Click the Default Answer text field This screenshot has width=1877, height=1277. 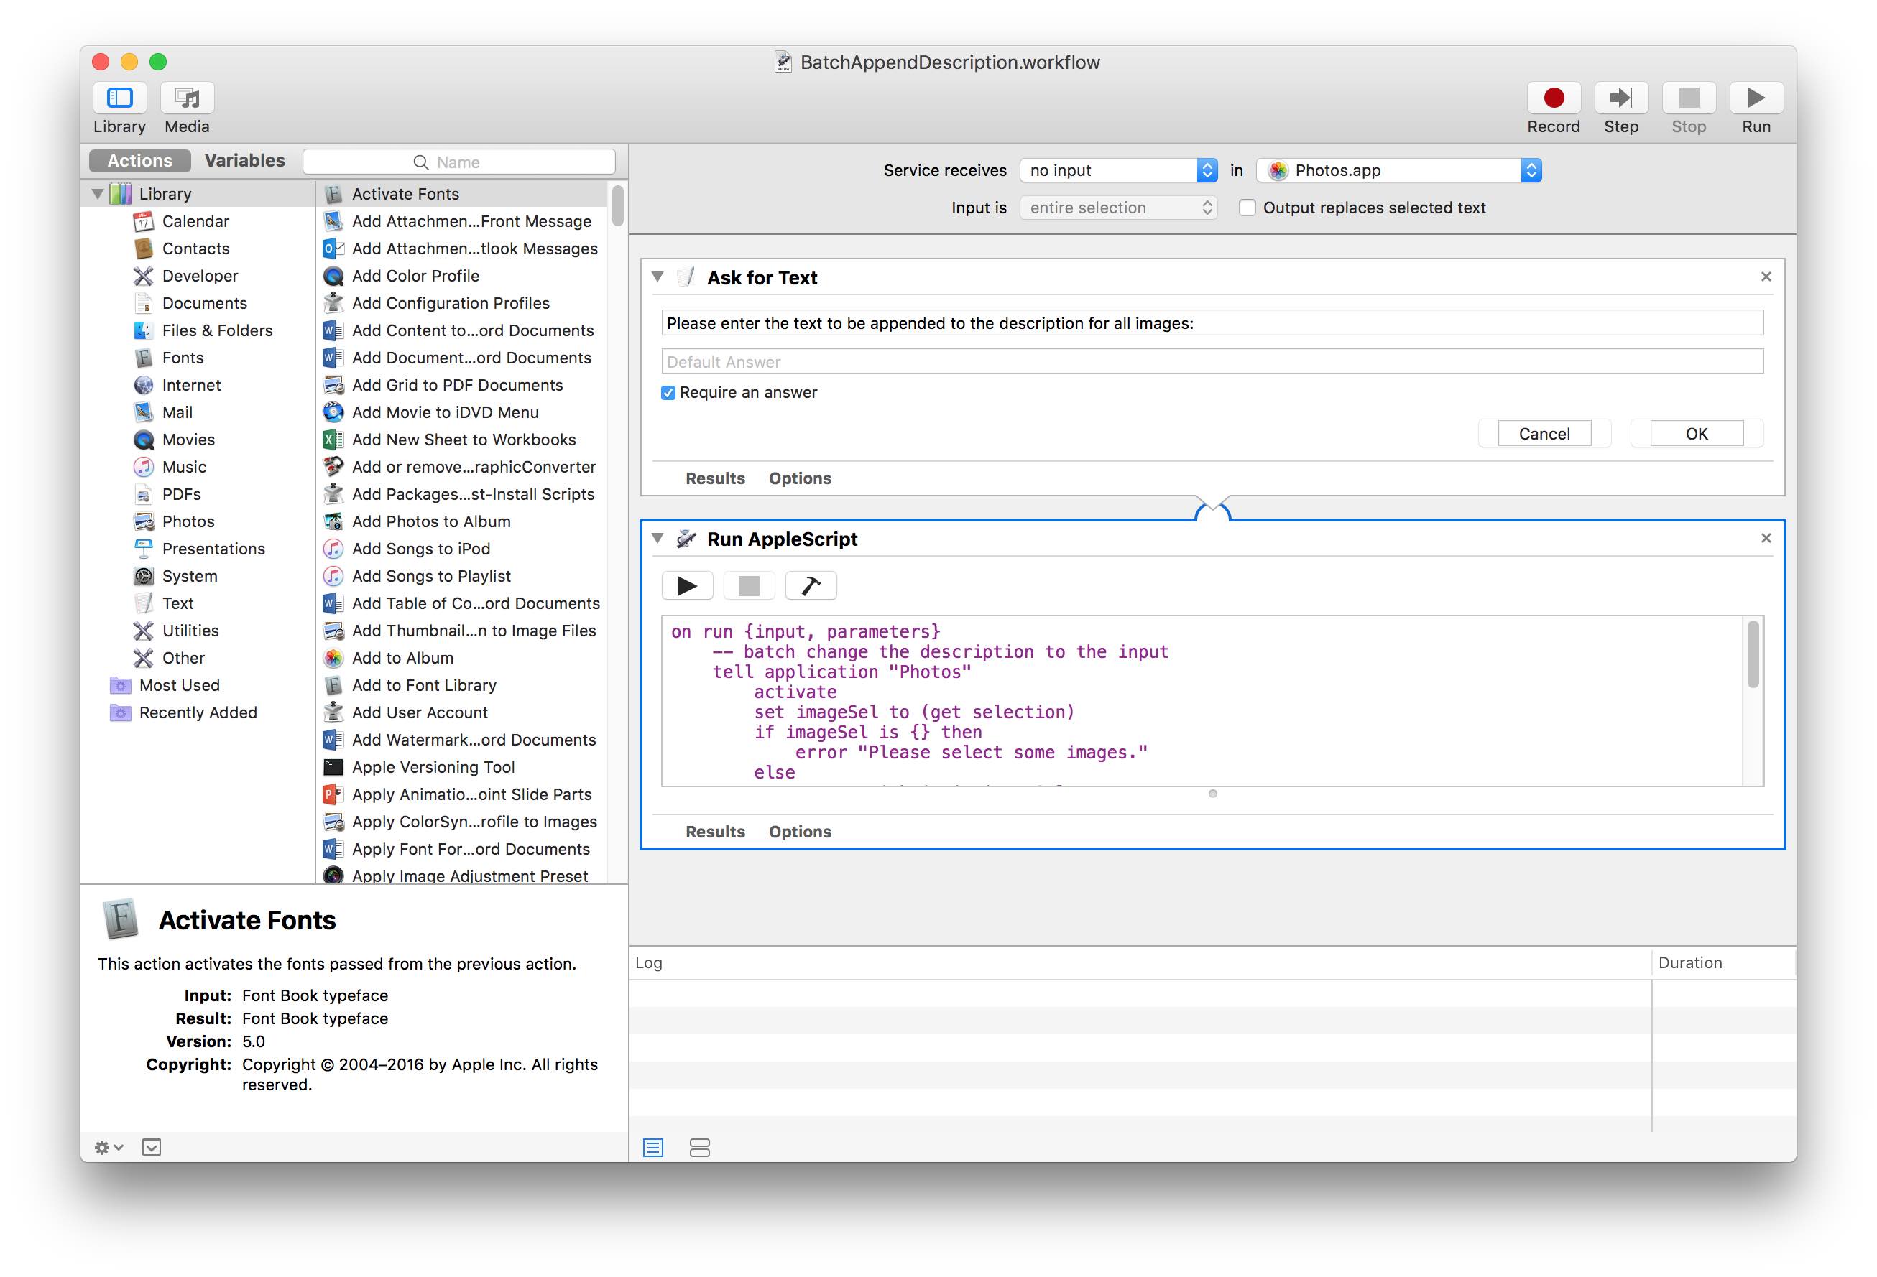[x=1211, y=362]
